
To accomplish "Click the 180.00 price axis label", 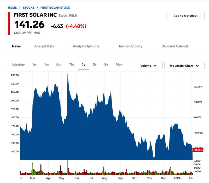I will 15,117.
